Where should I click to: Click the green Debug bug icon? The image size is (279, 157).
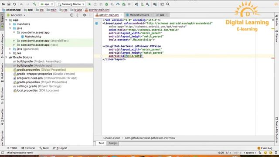coord(106,4)
